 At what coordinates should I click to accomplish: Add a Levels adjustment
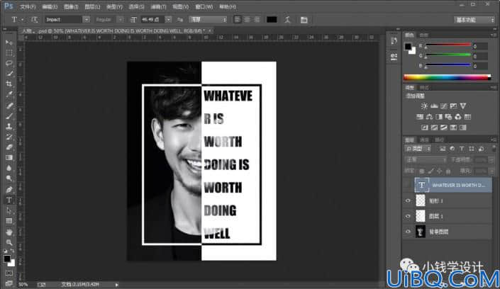coord(434,106)
